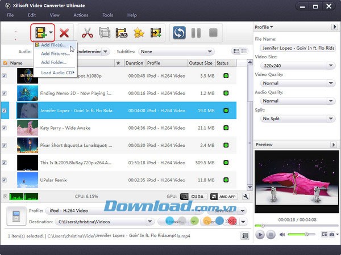Toggle the Jennifer Lopez row checkbox
Viewport: 341px width, 255px height.
[x=4, y=110]
